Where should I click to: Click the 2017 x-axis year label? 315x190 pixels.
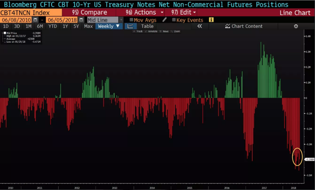click(x=264, y=188)
